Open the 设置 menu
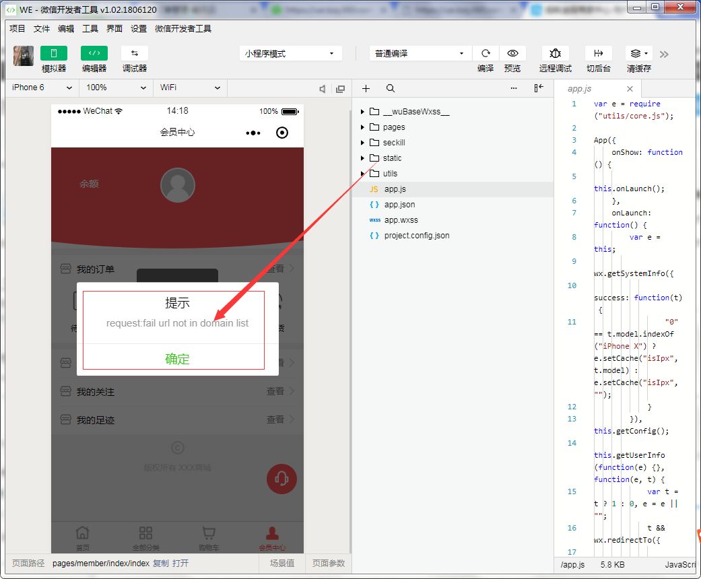This screenshot has height=579, width=701. (x=139, y=29)
